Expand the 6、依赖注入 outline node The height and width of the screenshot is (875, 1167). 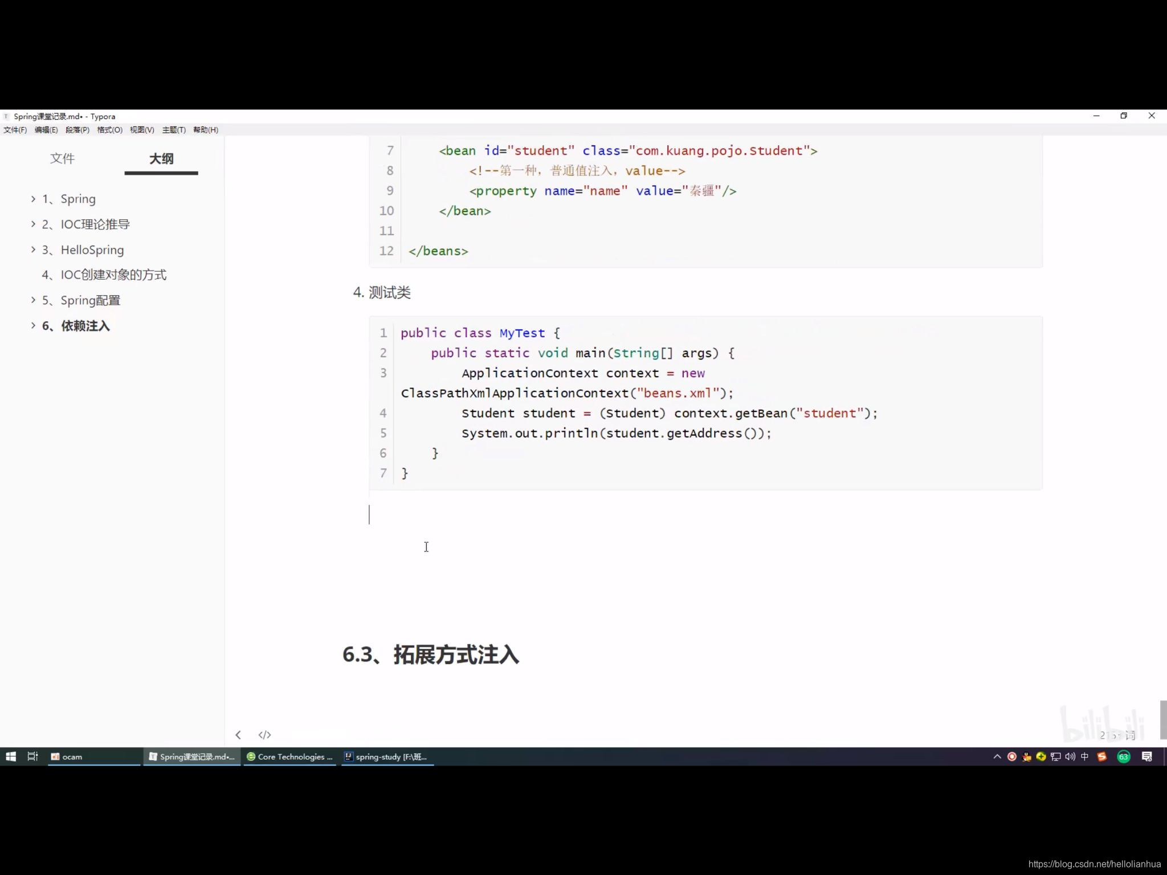point(33,326)
